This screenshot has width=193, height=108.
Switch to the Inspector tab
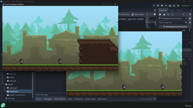(x=163, y=10)
